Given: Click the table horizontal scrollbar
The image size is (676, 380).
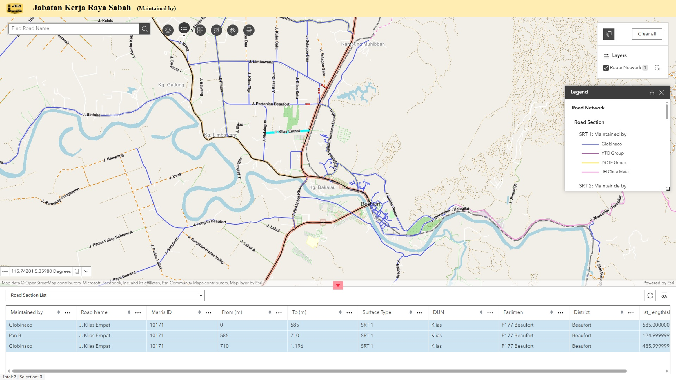Looking at the screenshot, I should (x=319, y=371).
